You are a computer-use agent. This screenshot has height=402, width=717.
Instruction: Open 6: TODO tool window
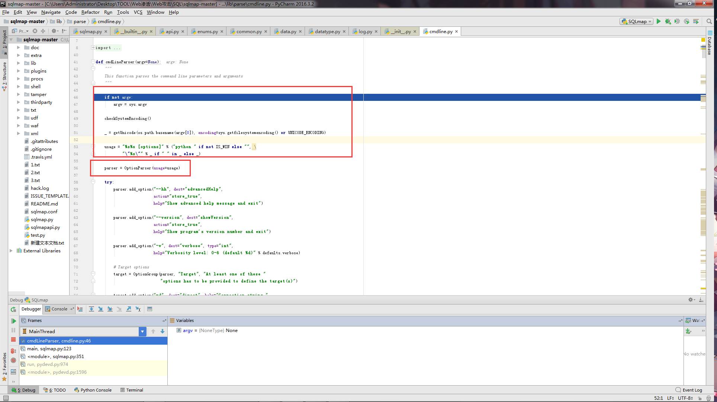tap(54, 390)
